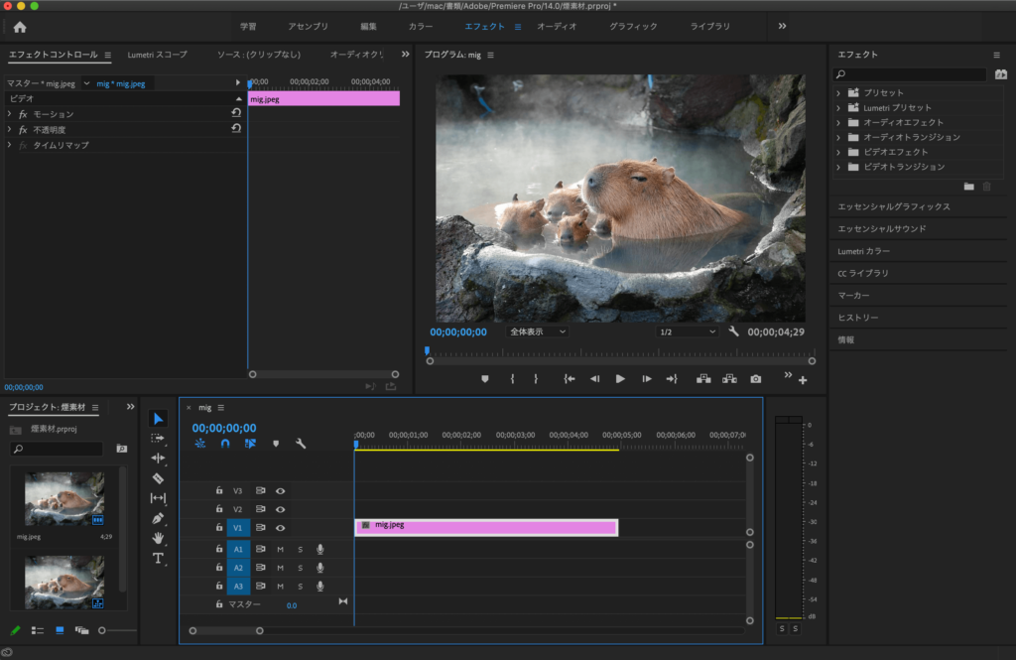Expand 不透明度 effect properties

pos(9,129)
